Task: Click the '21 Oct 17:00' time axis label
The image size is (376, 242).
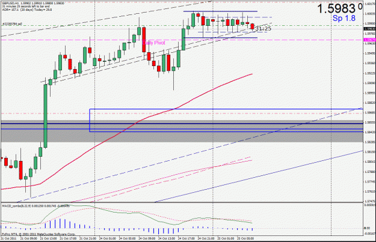Action: [68, 238]
